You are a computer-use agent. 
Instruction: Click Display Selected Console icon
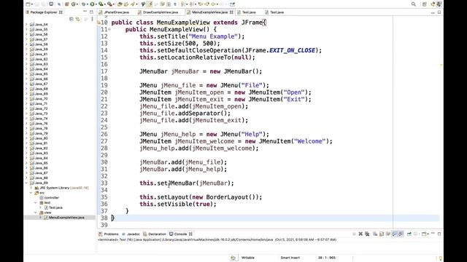coord(416,234)
